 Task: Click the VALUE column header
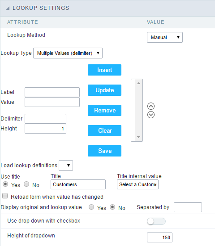coord(155,22)
